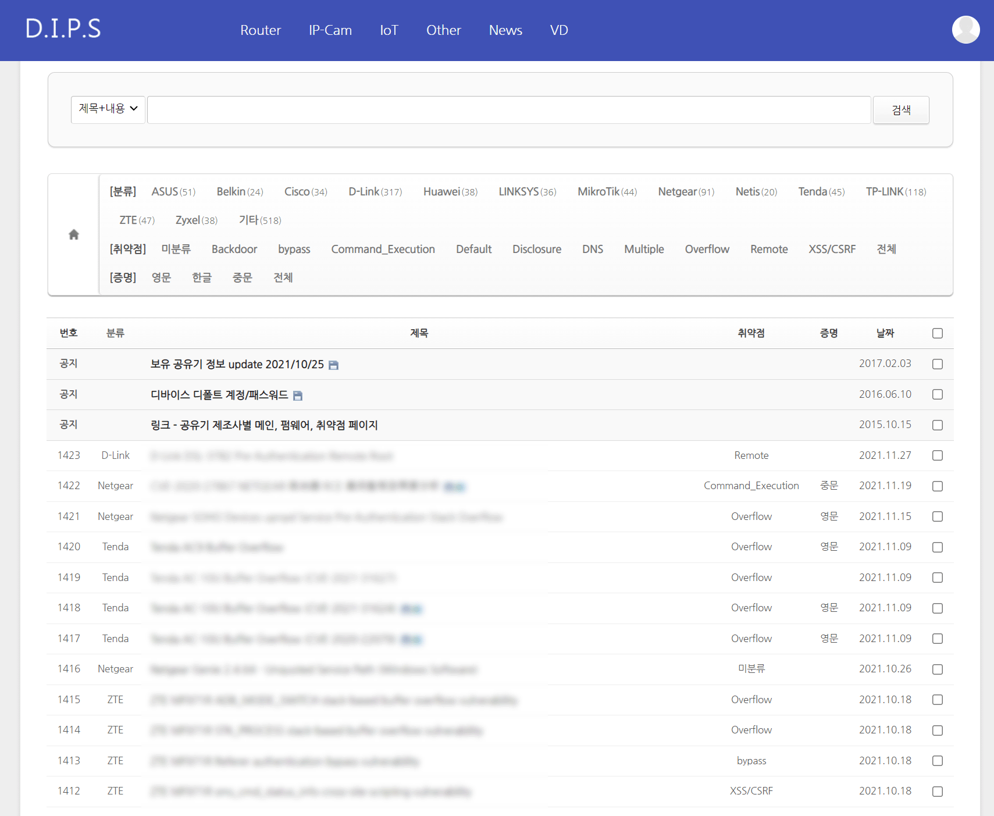Screen dimensions: 994x816
Task: Open the VD menu
Action: 559,30
